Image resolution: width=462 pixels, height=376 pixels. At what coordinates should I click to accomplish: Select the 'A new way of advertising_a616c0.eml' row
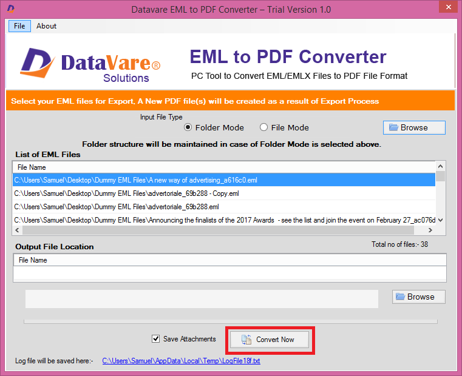pos(224,180)
